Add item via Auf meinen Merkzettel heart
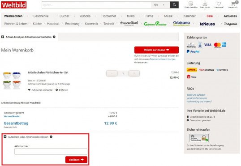The height and width of the screenshot is (166, 241). click(x=29, y=90)
